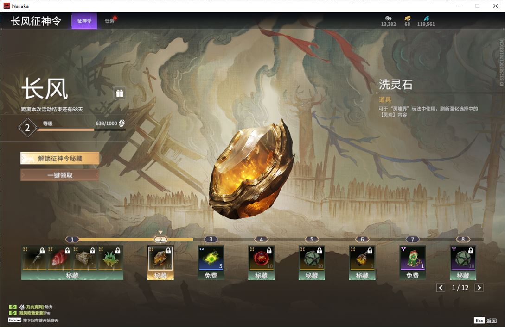Select the amber 洗灵石 reward at level 2

pos(160,258)
